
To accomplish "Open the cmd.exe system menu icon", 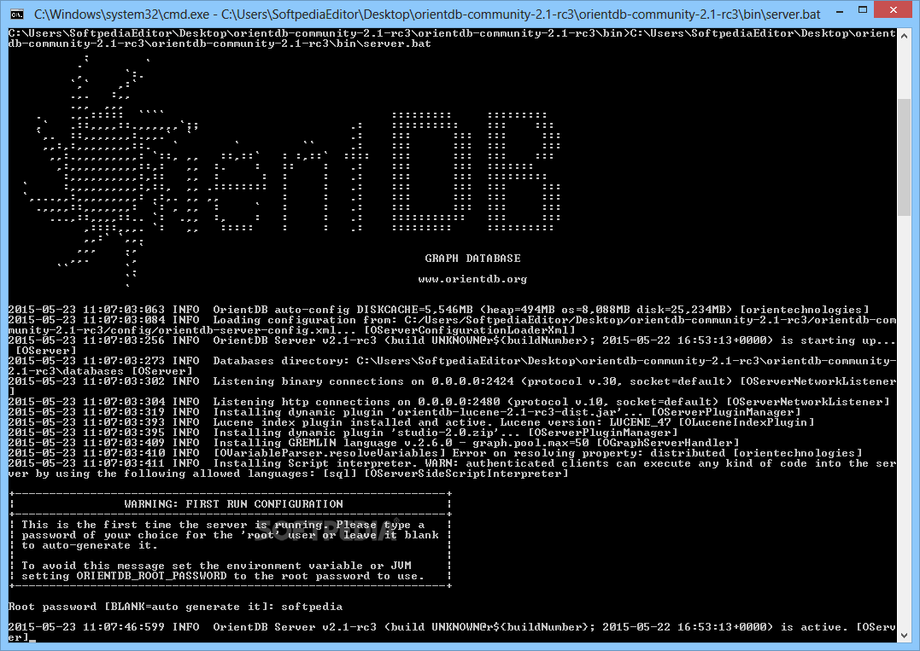I will point(16,14).
